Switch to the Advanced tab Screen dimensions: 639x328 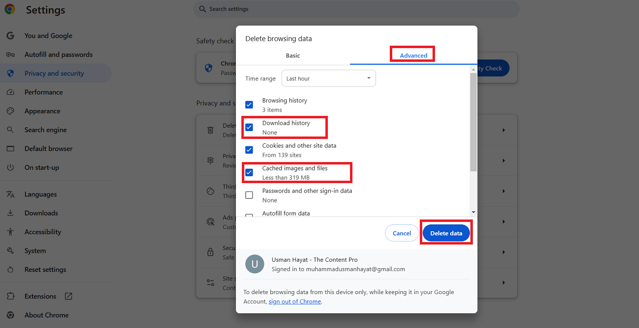pyautogui.click(x=413, y=55)
